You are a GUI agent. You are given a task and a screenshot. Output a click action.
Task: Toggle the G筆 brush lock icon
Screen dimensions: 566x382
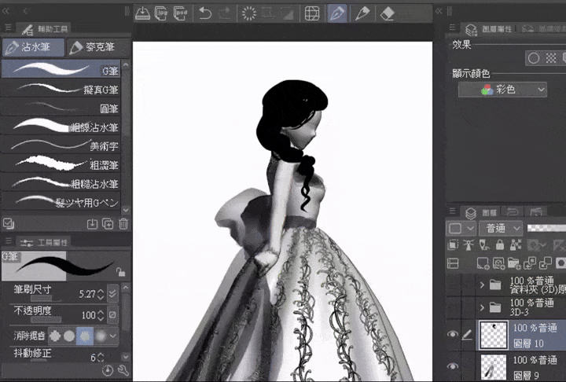(x=120, y=271)
